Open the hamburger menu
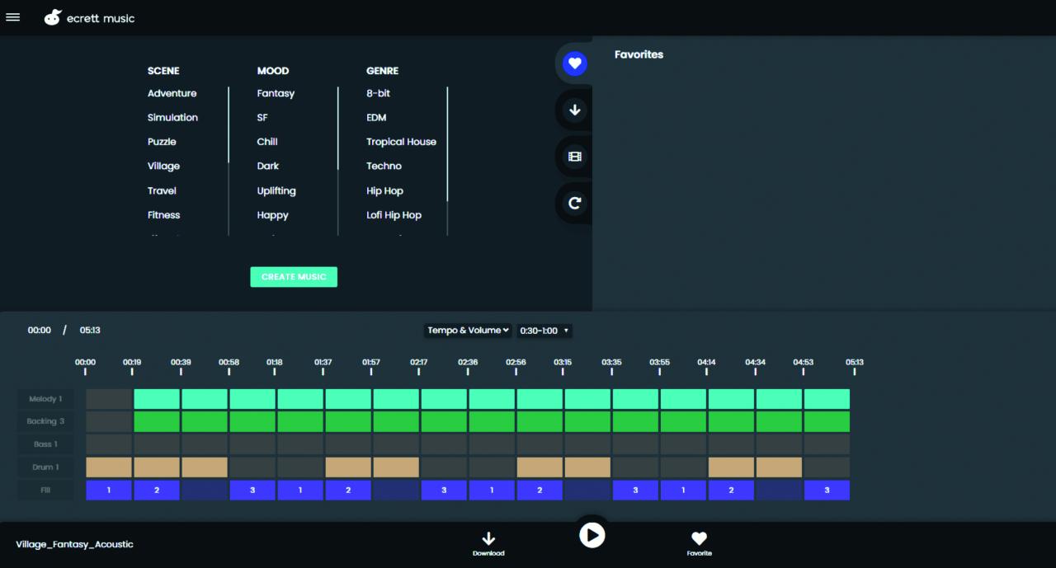Screen dimensions: 1056x568 [12, 17]
